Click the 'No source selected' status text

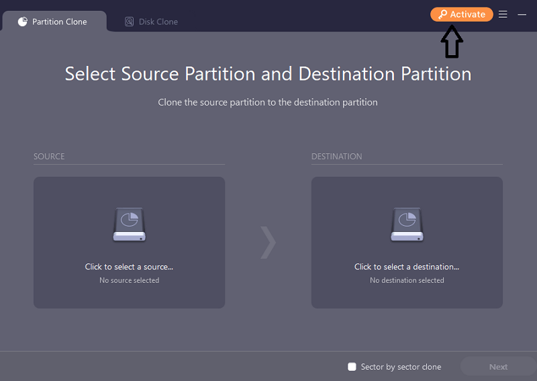129,280
